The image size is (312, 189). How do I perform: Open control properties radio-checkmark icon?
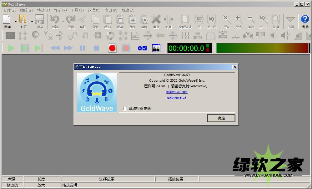[x=142, y=48]
